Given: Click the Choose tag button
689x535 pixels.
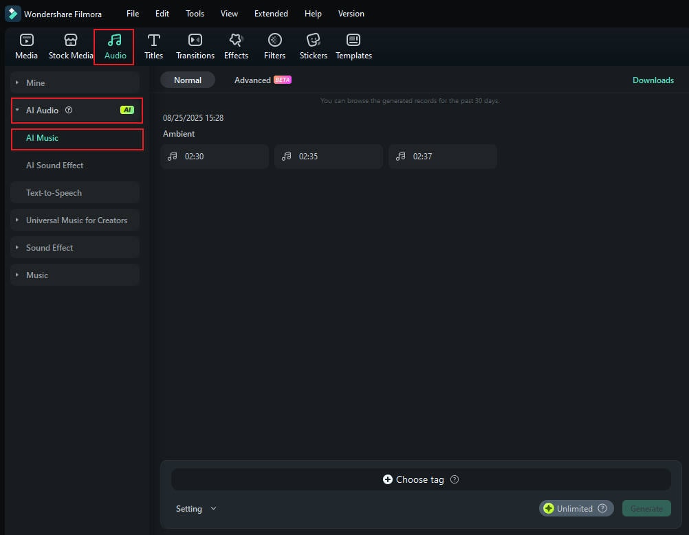Looking at the screenshot, I should point(421,479).
